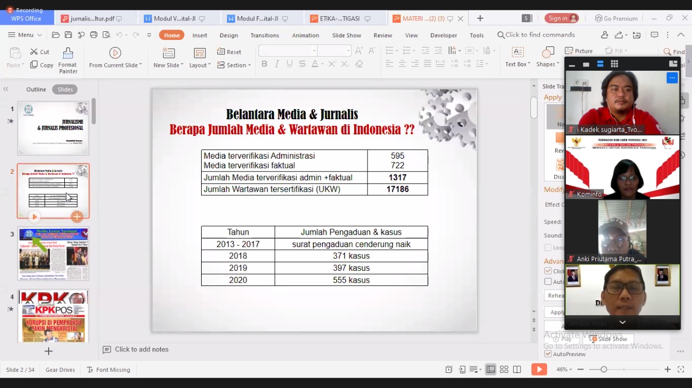Toggle the Auto advance checkbox in transition panel

tap(548, 282)
